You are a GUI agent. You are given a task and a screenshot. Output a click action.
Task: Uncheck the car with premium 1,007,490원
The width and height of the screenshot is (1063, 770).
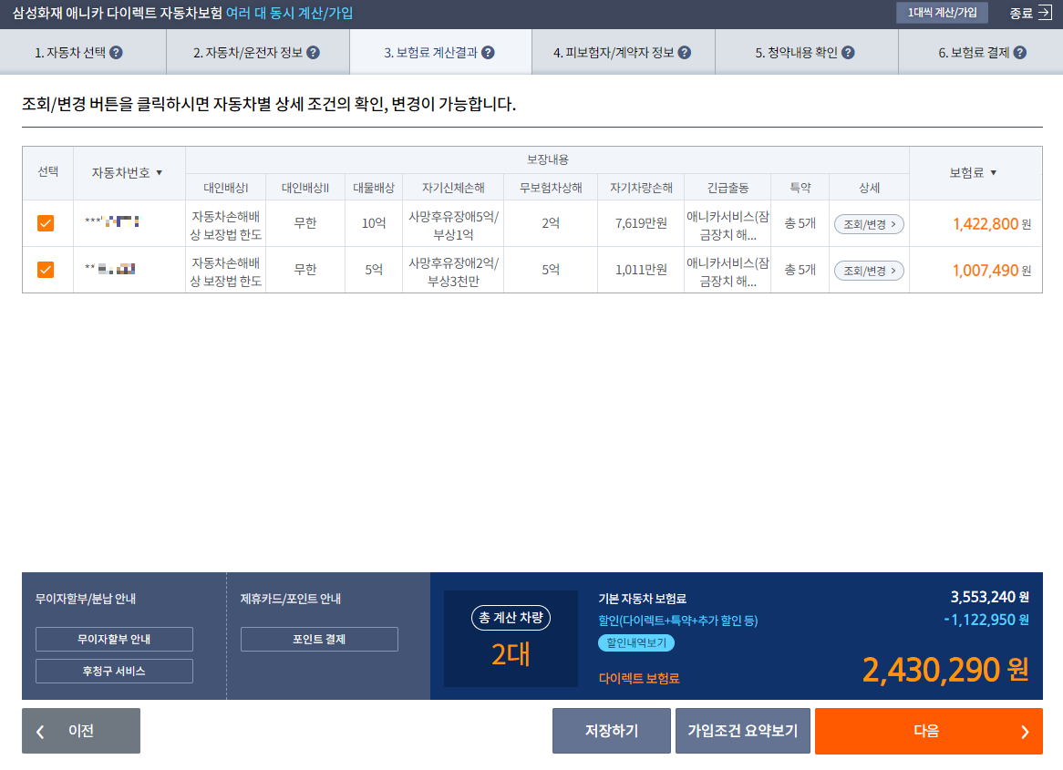tap(46, 270)
